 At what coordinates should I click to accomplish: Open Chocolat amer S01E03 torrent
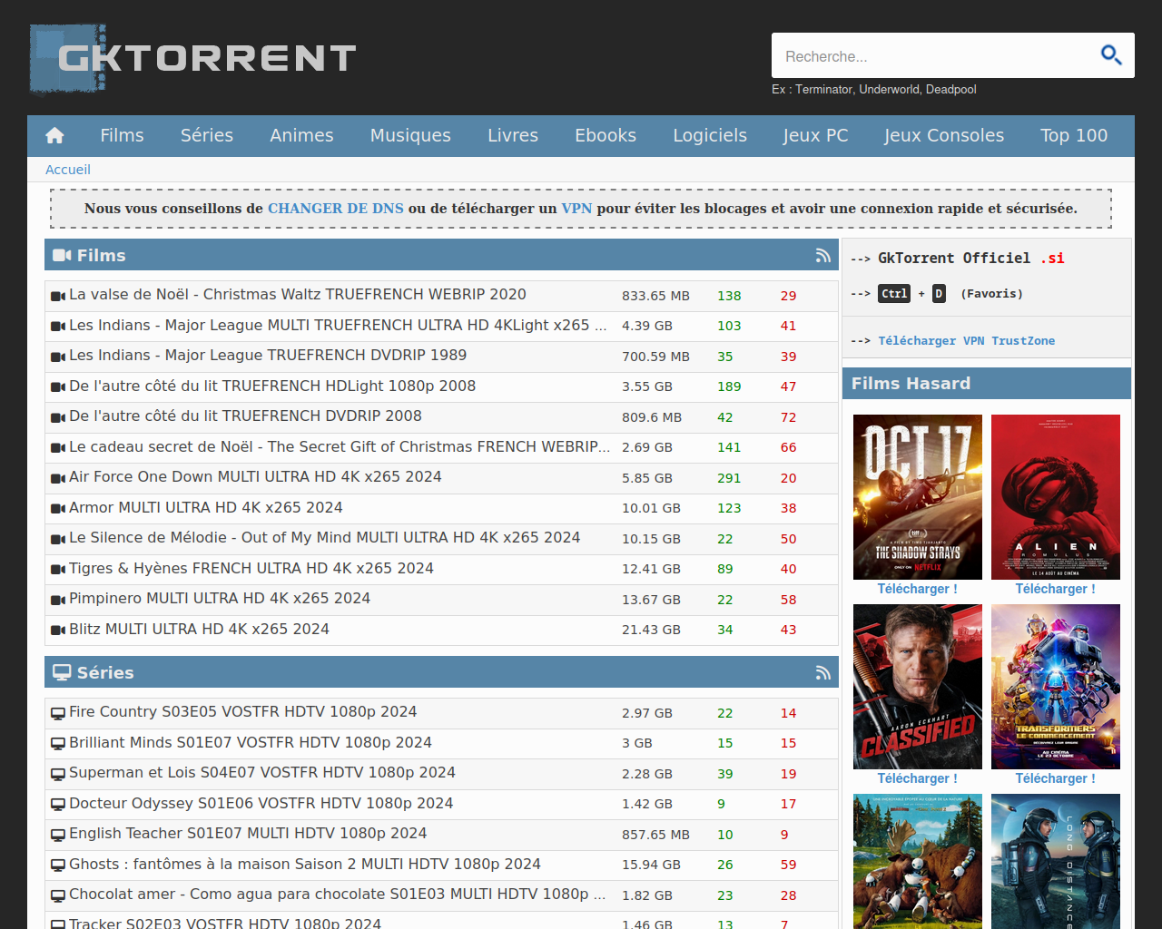338,895
